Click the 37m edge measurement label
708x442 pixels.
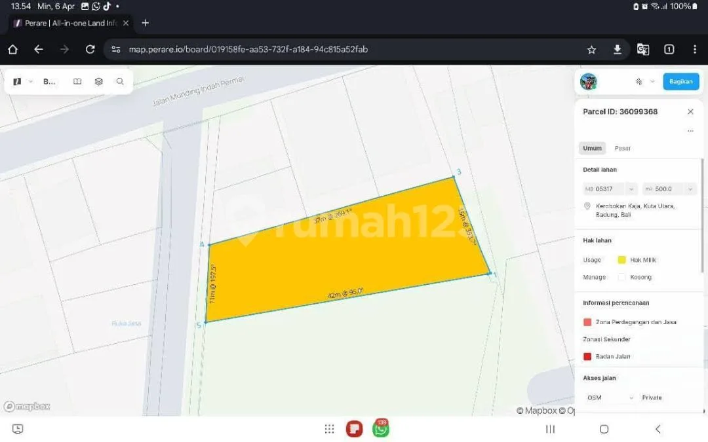333,216
